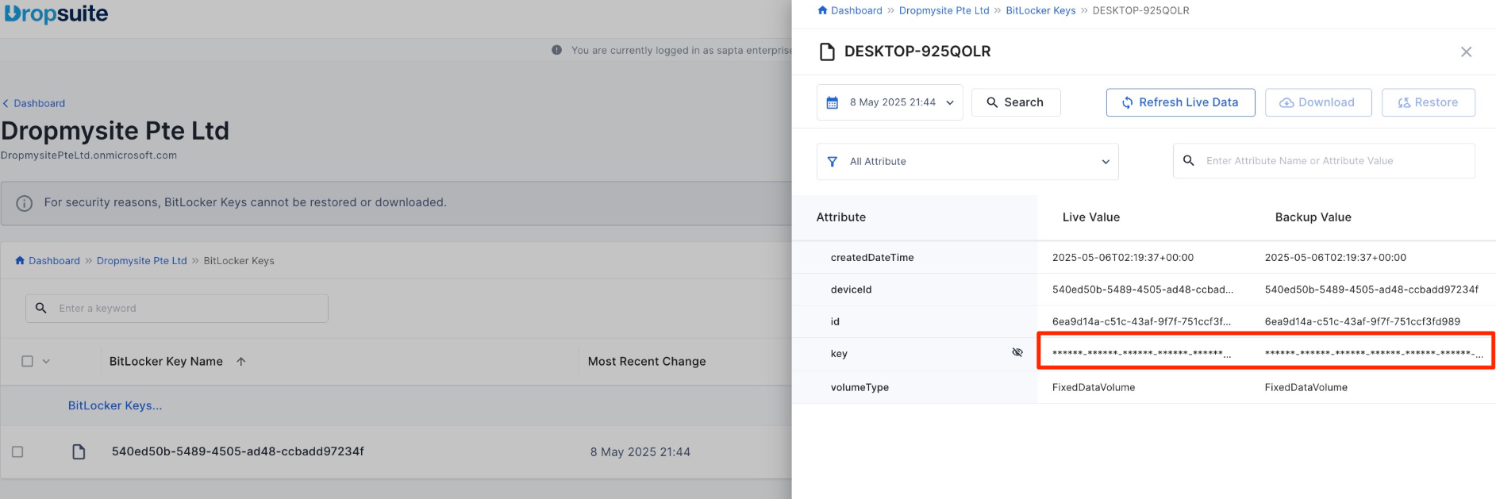
Task: Click Refresh Live Data button
Action: 1180,102
